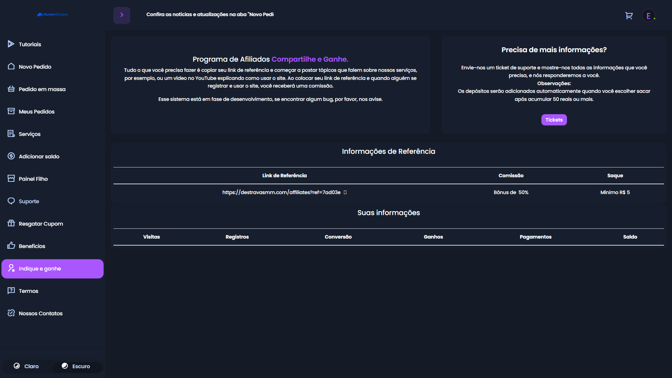672x378 pixels.
Task: Go to Meus Pedidos page
Action: pyautogui.click(x=36, y=111)
